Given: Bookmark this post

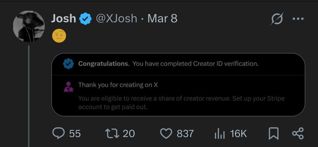Looking at the screenshot, I should (x=273, y=134).
